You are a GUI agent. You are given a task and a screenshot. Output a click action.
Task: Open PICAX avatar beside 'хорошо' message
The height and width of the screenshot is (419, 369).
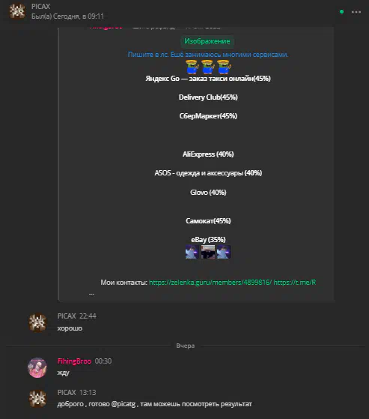(37, 323)
